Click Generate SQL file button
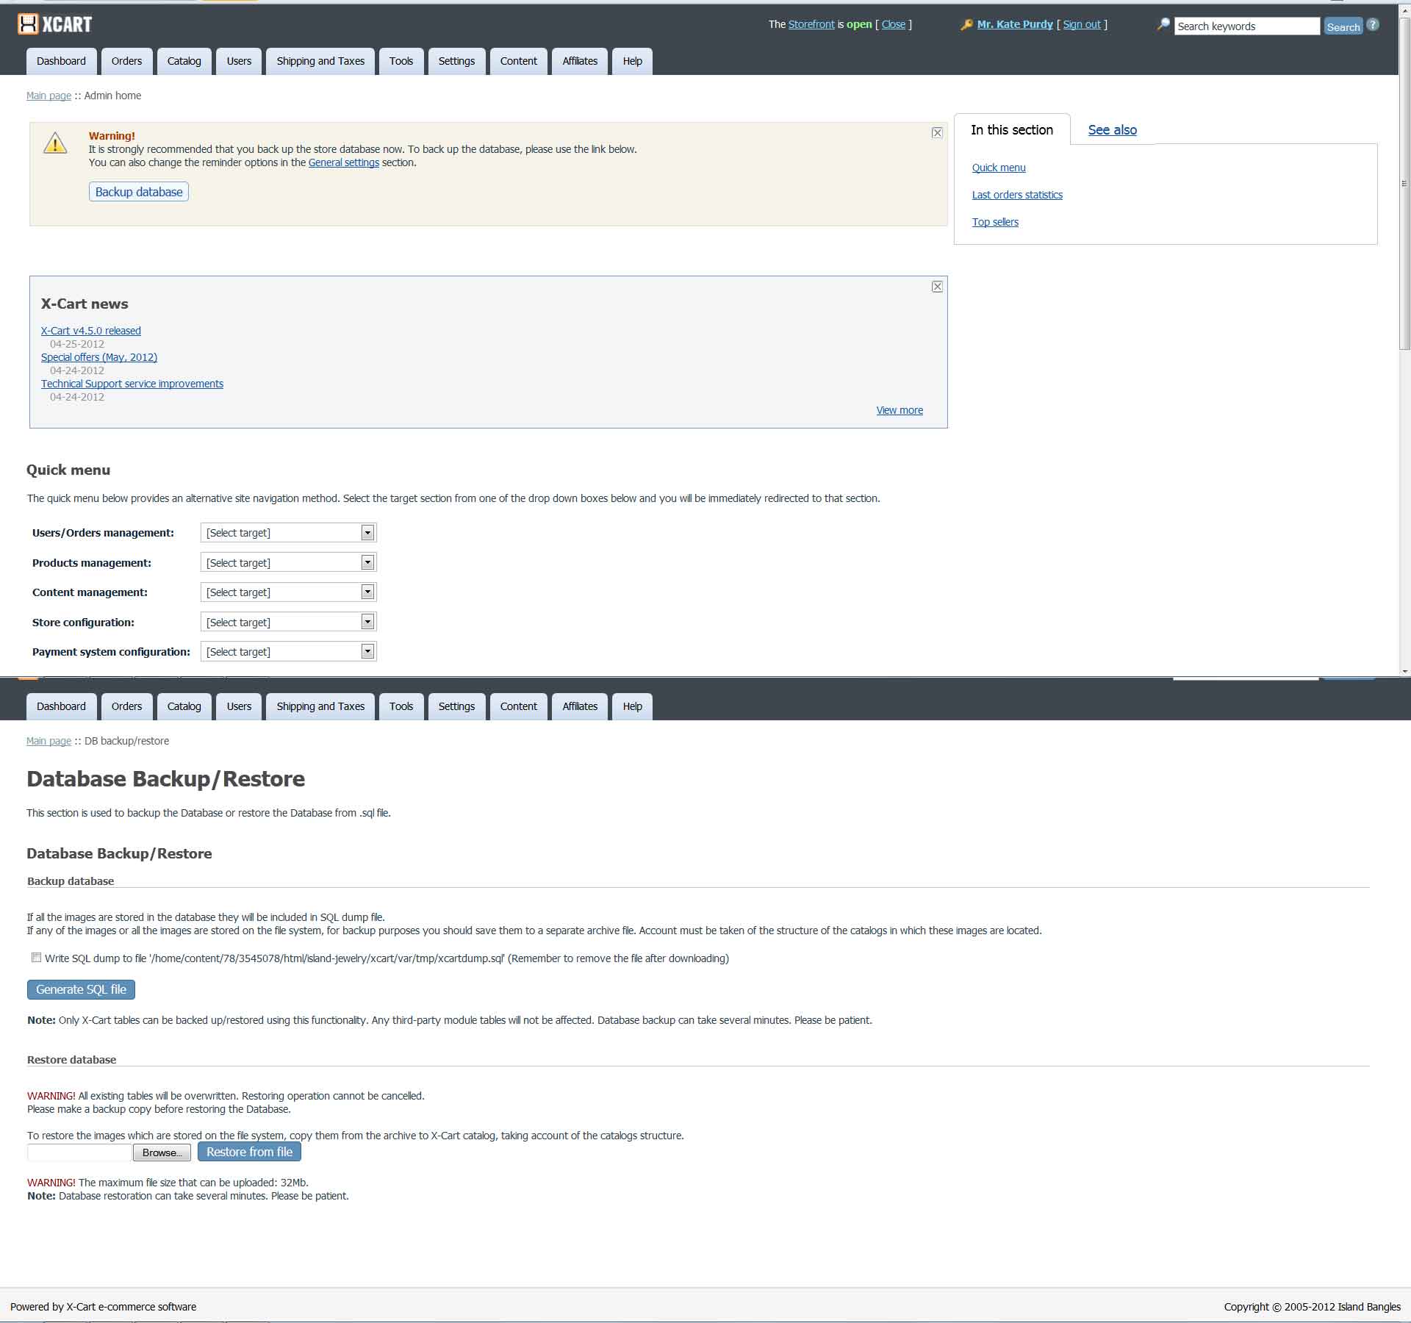The image size is (1411, 1323). [81, 989]
